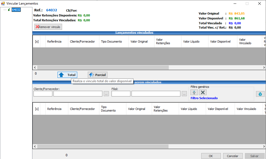266x159 pixels.
Task: Click Remover vinculo red X button
Action: coord(48,27)
